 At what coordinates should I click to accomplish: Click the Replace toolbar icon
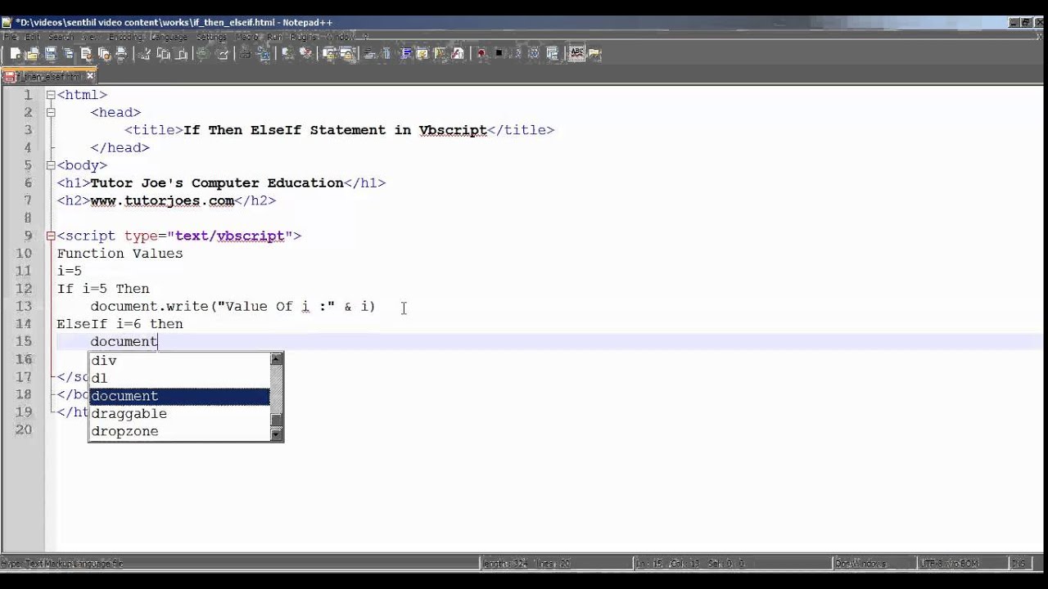coord(264,54)
